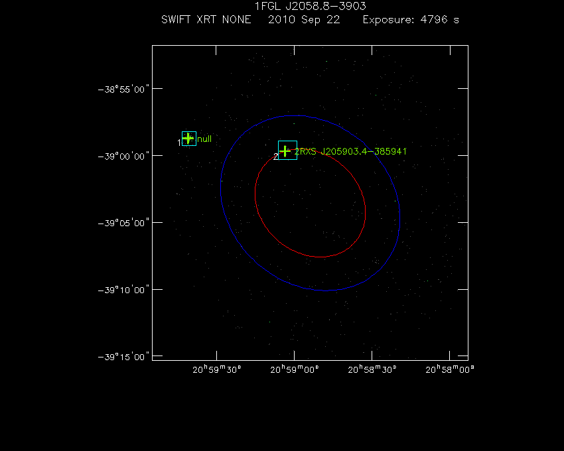Click the 2RXS J205903.4-385941 source label

(x=351, y=151)
